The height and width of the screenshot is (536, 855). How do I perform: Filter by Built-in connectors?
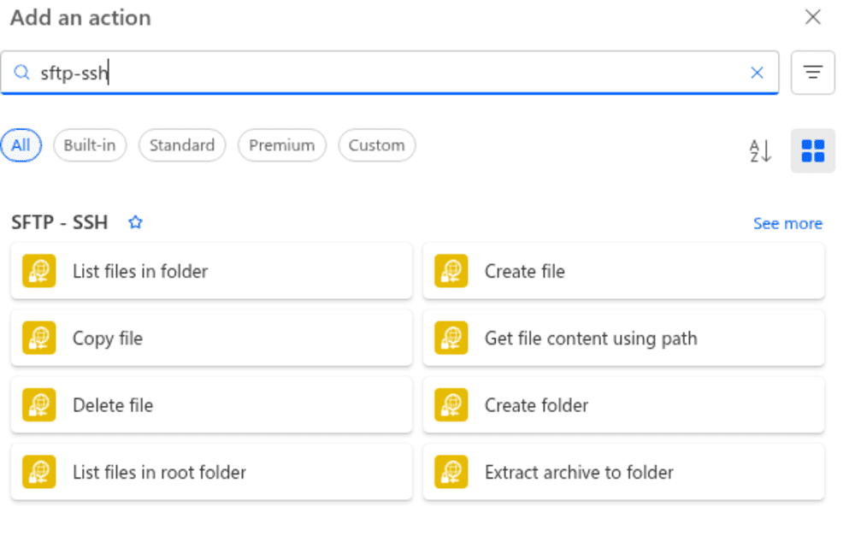click(x=90, y=145)
